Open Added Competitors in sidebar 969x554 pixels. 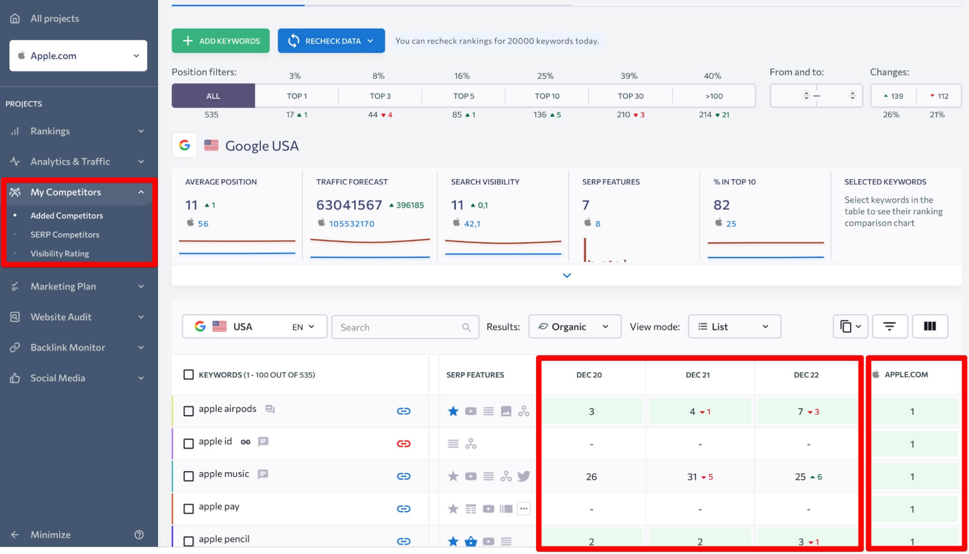point(66,215)
